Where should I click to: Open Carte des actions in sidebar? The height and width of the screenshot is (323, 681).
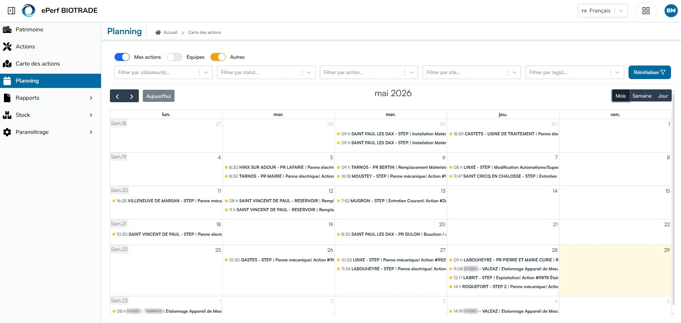click(x=50, y=64)
